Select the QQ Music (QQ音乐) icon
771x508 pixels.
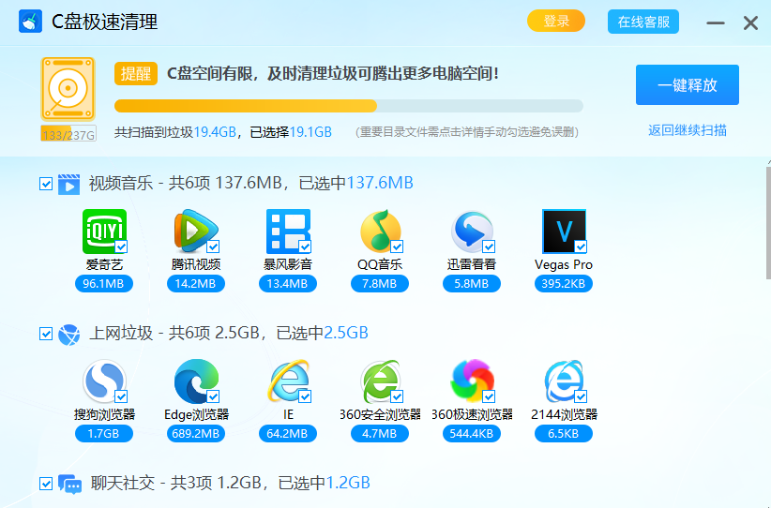coord(380,232)
